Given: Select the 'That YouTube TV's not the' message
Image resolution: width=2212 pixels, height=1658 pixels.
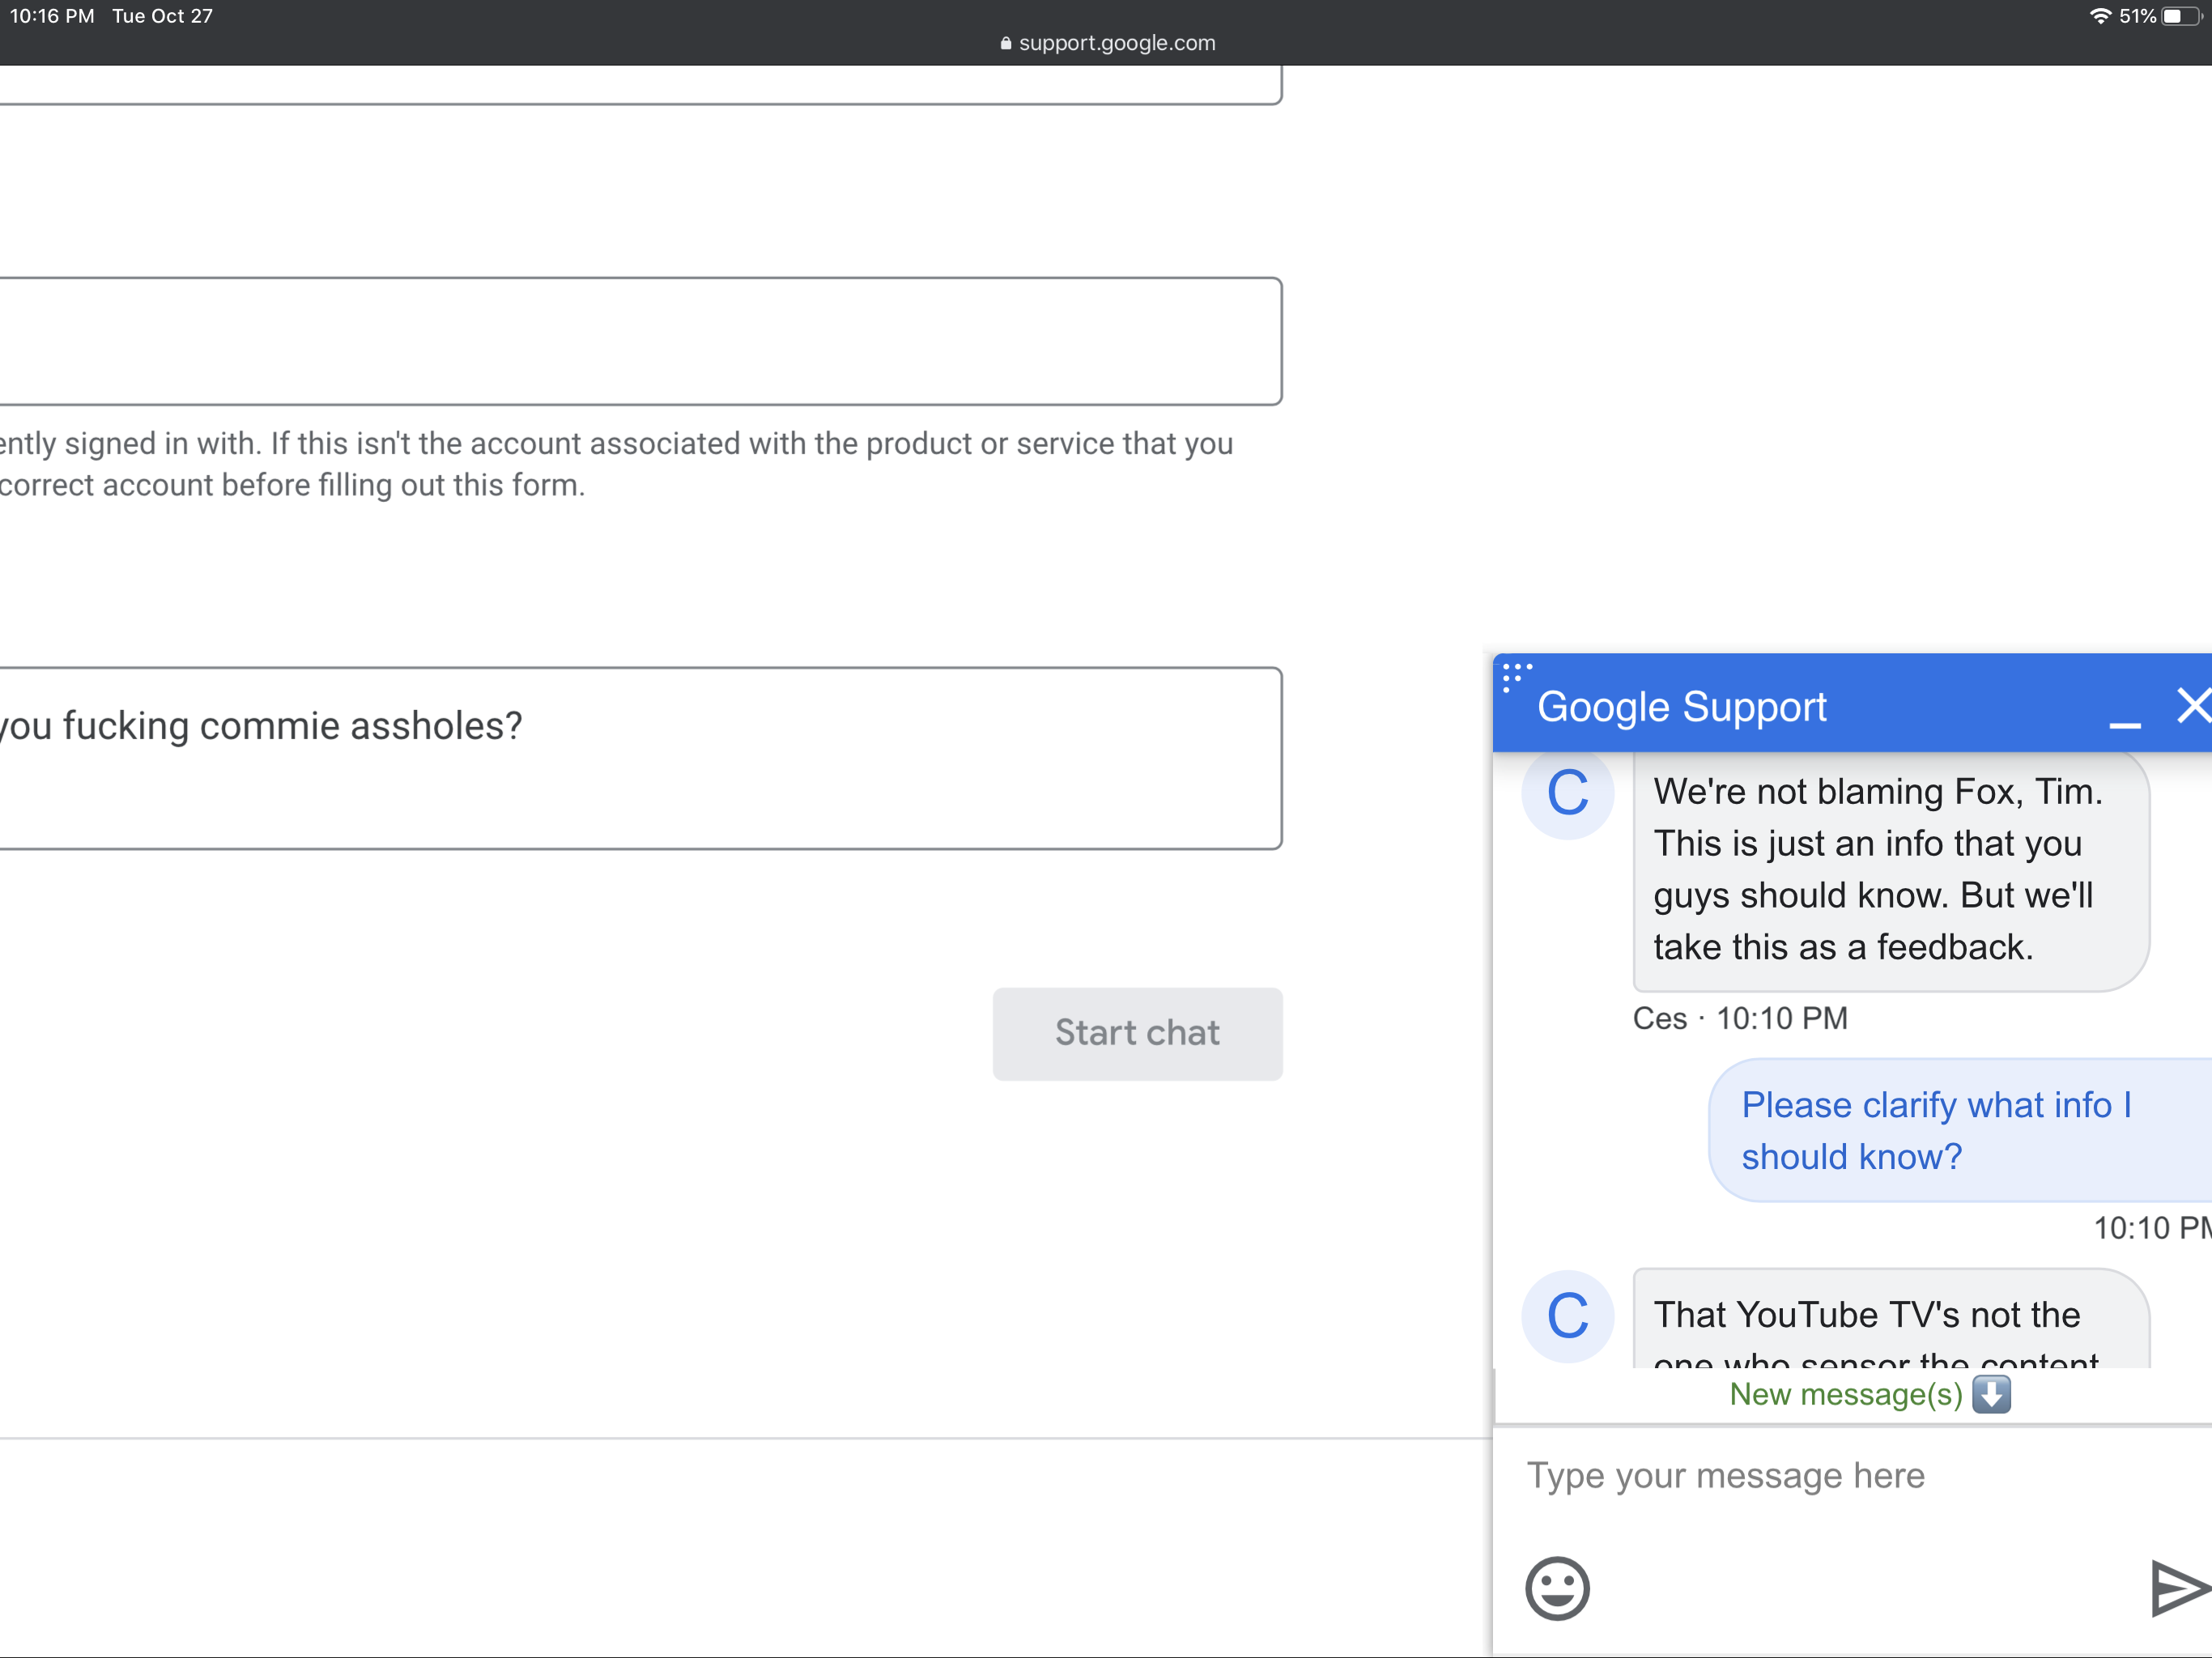Looking at the screenshot, I should tap(1890, 1319).
